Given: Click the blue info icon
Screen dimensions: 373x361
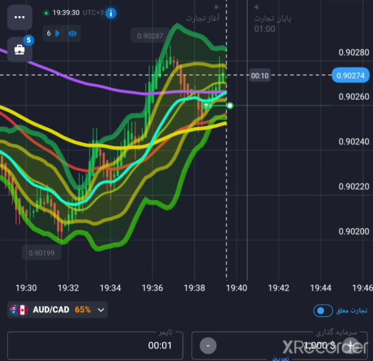Looking at the screenshot, I should tap(111, 14).
